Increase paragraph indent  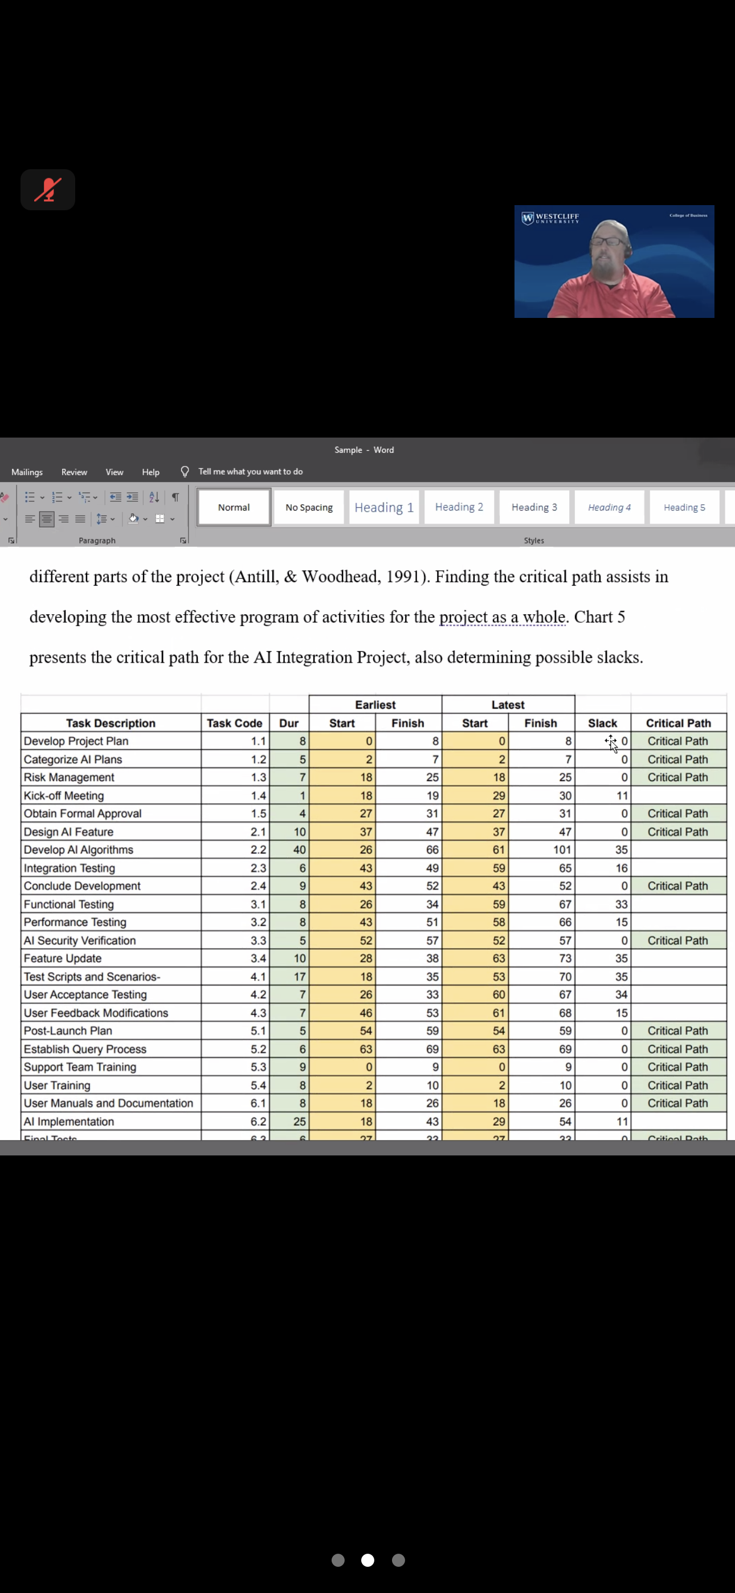(x=132, y=497)
